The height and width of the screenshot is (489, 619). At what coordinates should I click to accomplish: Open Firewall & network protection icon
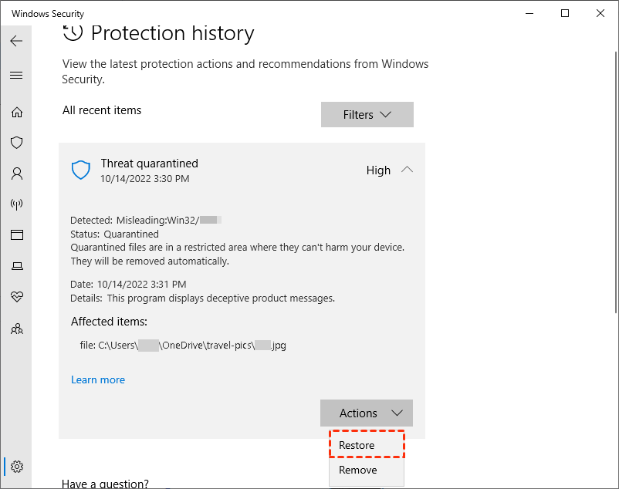(x=16, y=204)
